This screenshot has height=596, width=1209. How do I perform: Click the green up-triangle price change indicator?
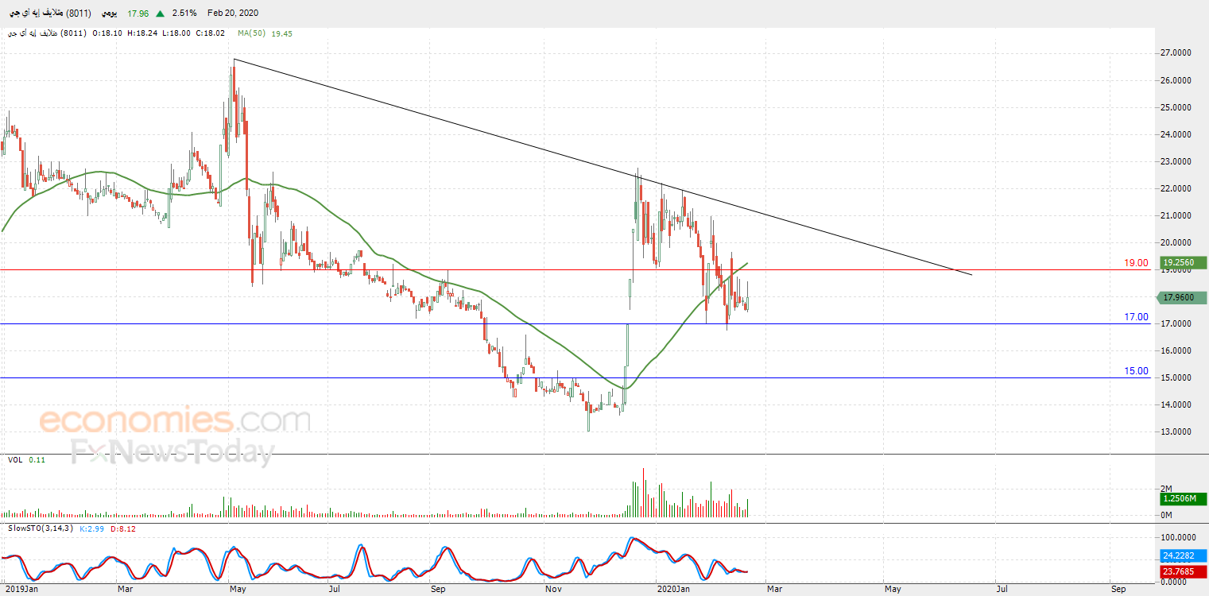161,14
